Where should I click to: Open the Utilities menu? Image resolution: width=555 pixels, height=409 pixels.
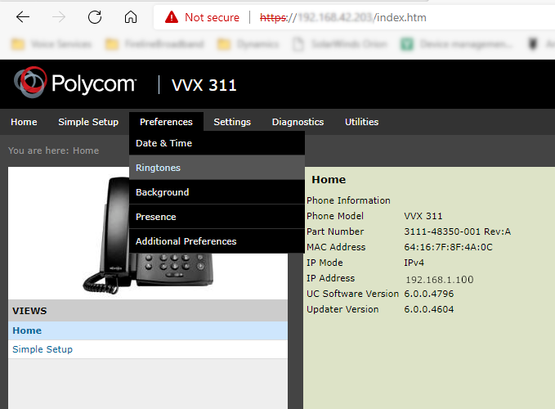tap(362, 122)
